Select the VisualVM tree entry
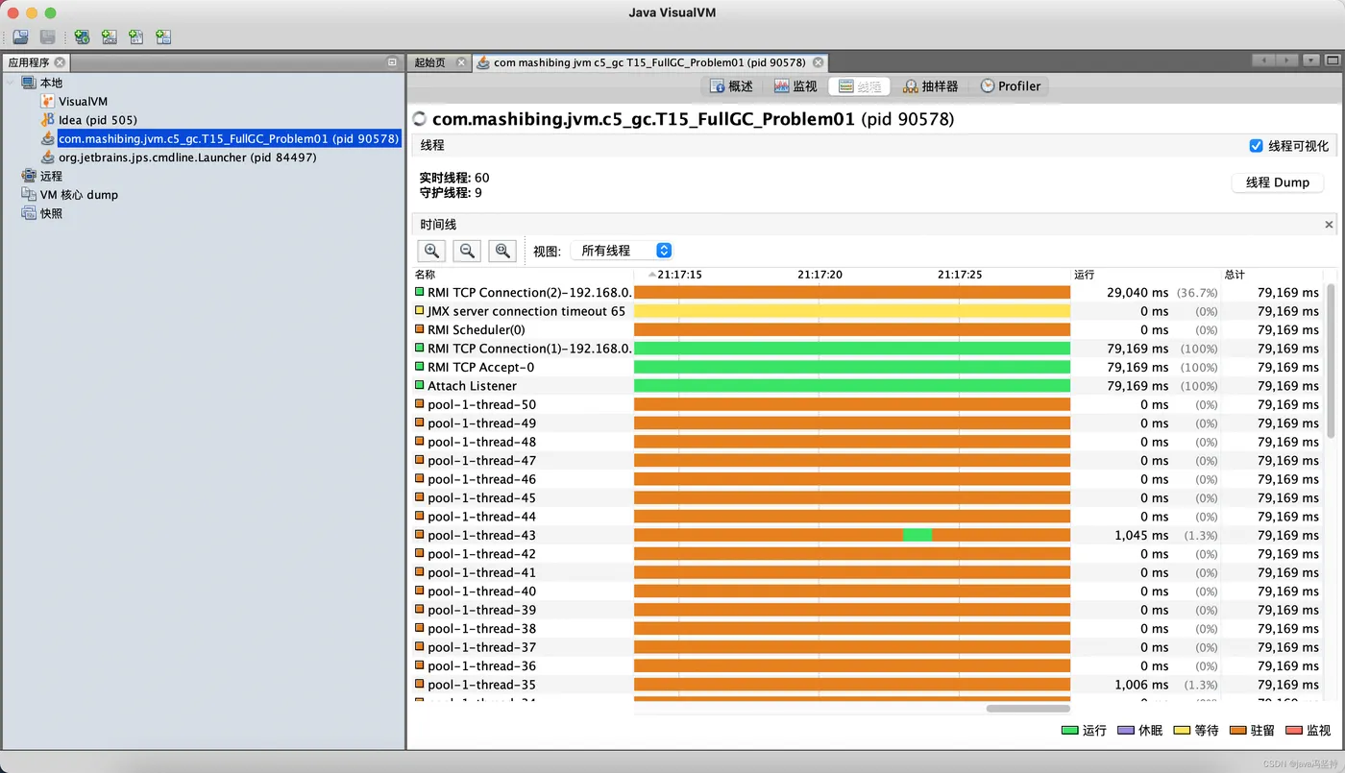Screen dimensions: 1345x773 [83, 101]
